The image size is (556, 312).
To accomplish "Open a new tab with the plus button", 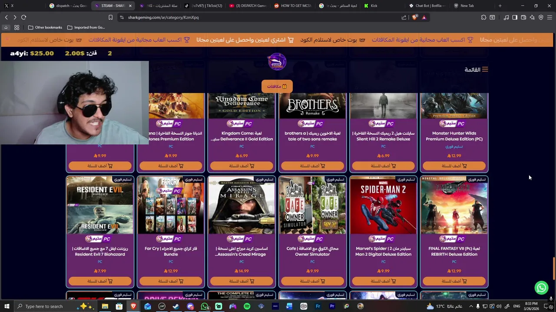I will [500, 6].
